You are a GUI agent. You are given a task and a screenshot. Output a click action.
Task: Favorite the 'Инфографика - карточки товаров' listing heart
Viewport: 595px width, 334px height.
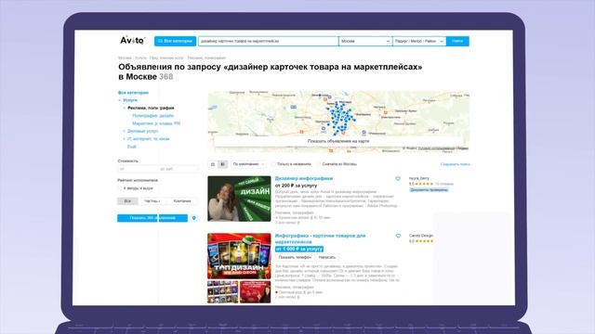point(398,236)
